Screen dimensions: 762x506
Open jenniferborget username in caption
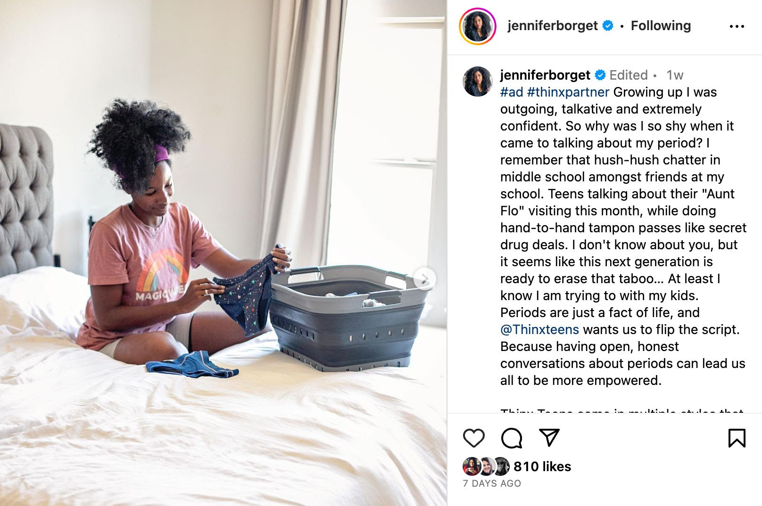pyautogui.click(x=545, y=75)
